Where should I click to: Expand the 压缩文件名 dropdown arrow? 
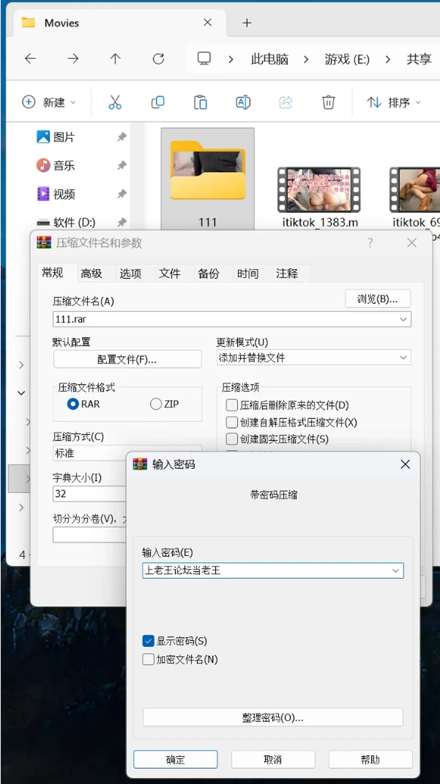[x=403, y=319]
